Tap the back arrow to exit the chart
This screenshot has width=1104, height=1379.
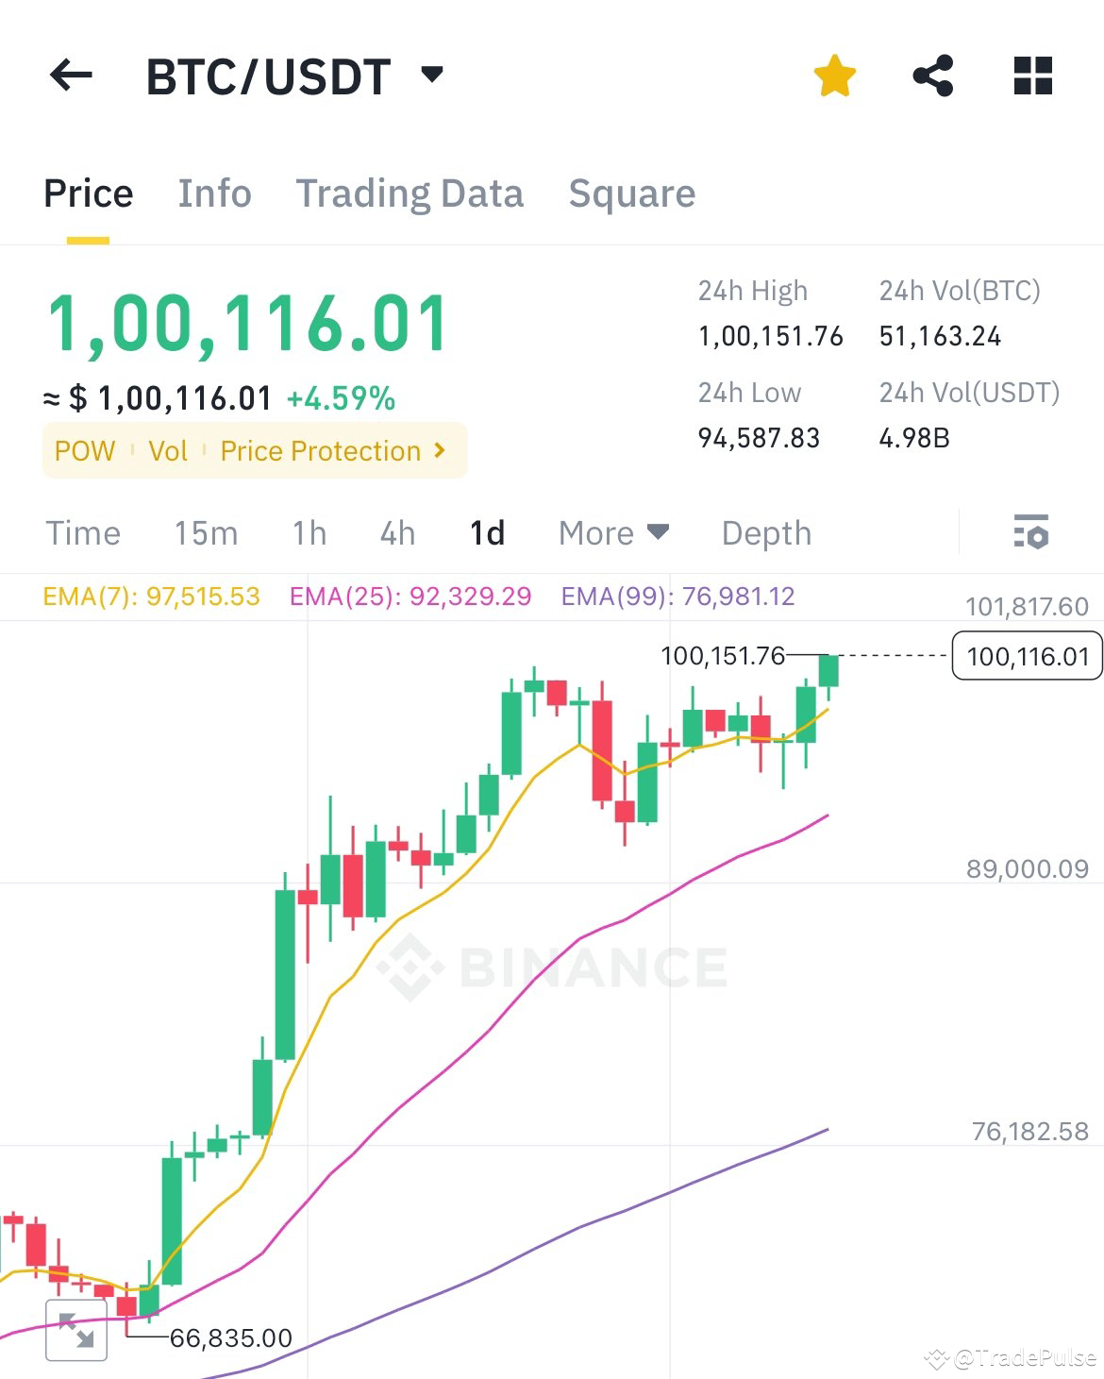(69, 76)
